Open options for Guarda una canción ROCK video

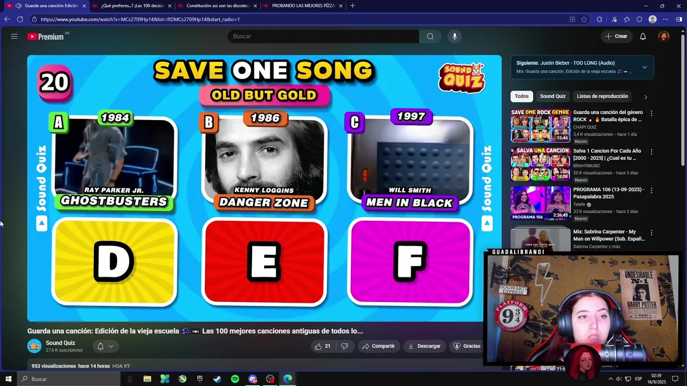[x=652, y=113]
